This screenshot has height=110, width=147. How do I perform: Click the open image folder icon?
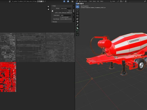(41, 1)
